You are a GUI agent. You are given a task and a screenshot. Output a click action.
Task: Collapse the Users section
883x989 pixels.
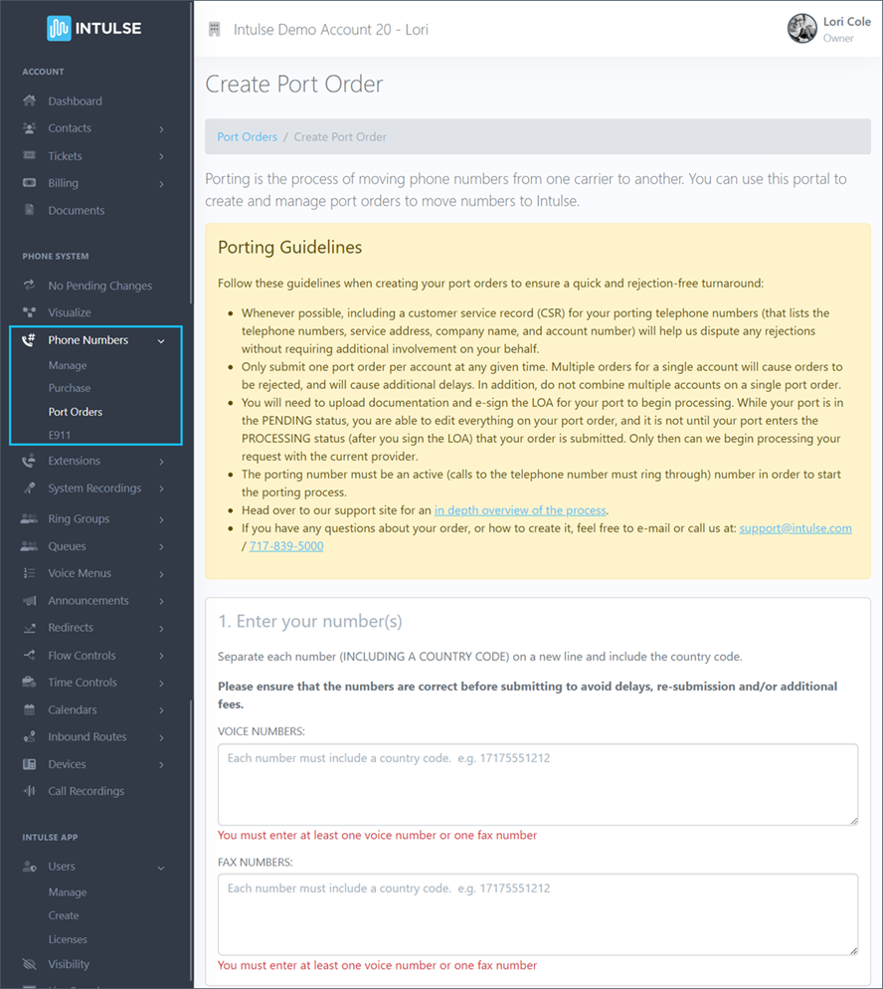pos(163,867)
